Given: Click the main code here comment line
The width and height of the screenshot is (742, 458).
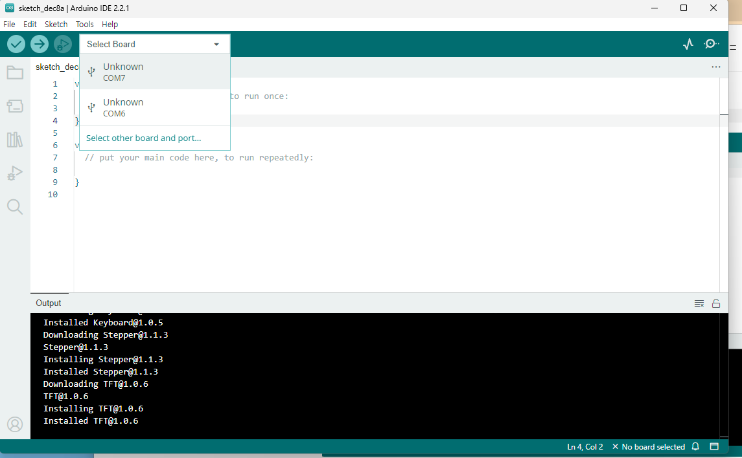Looking at the screenshot, I should [199, 158].
